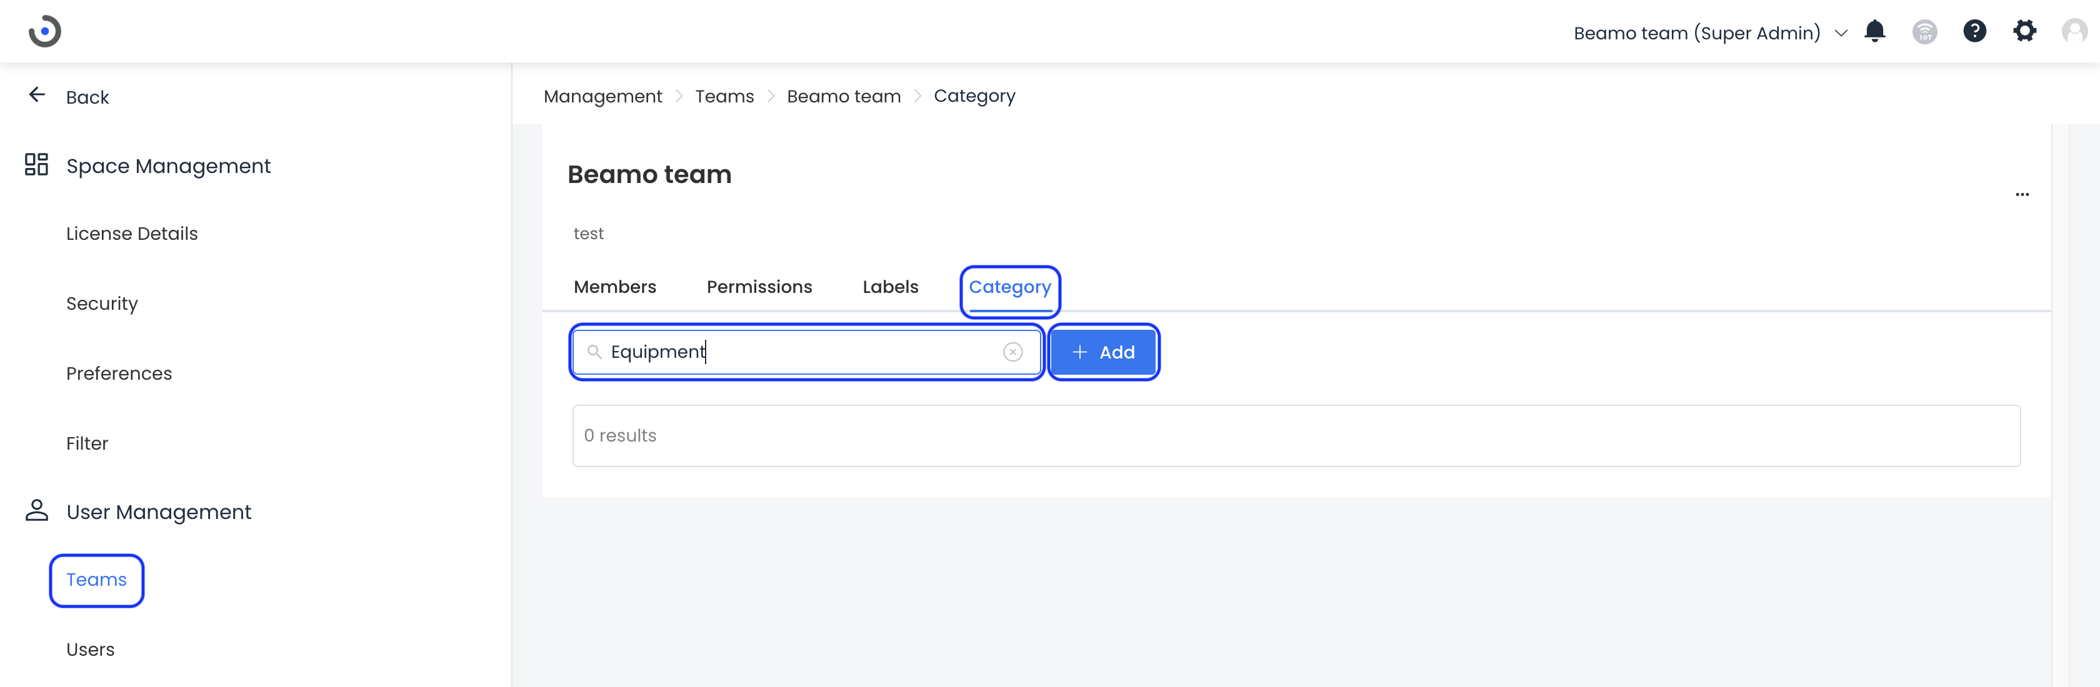Click the User Management section heading

click(x=158, y=513)
